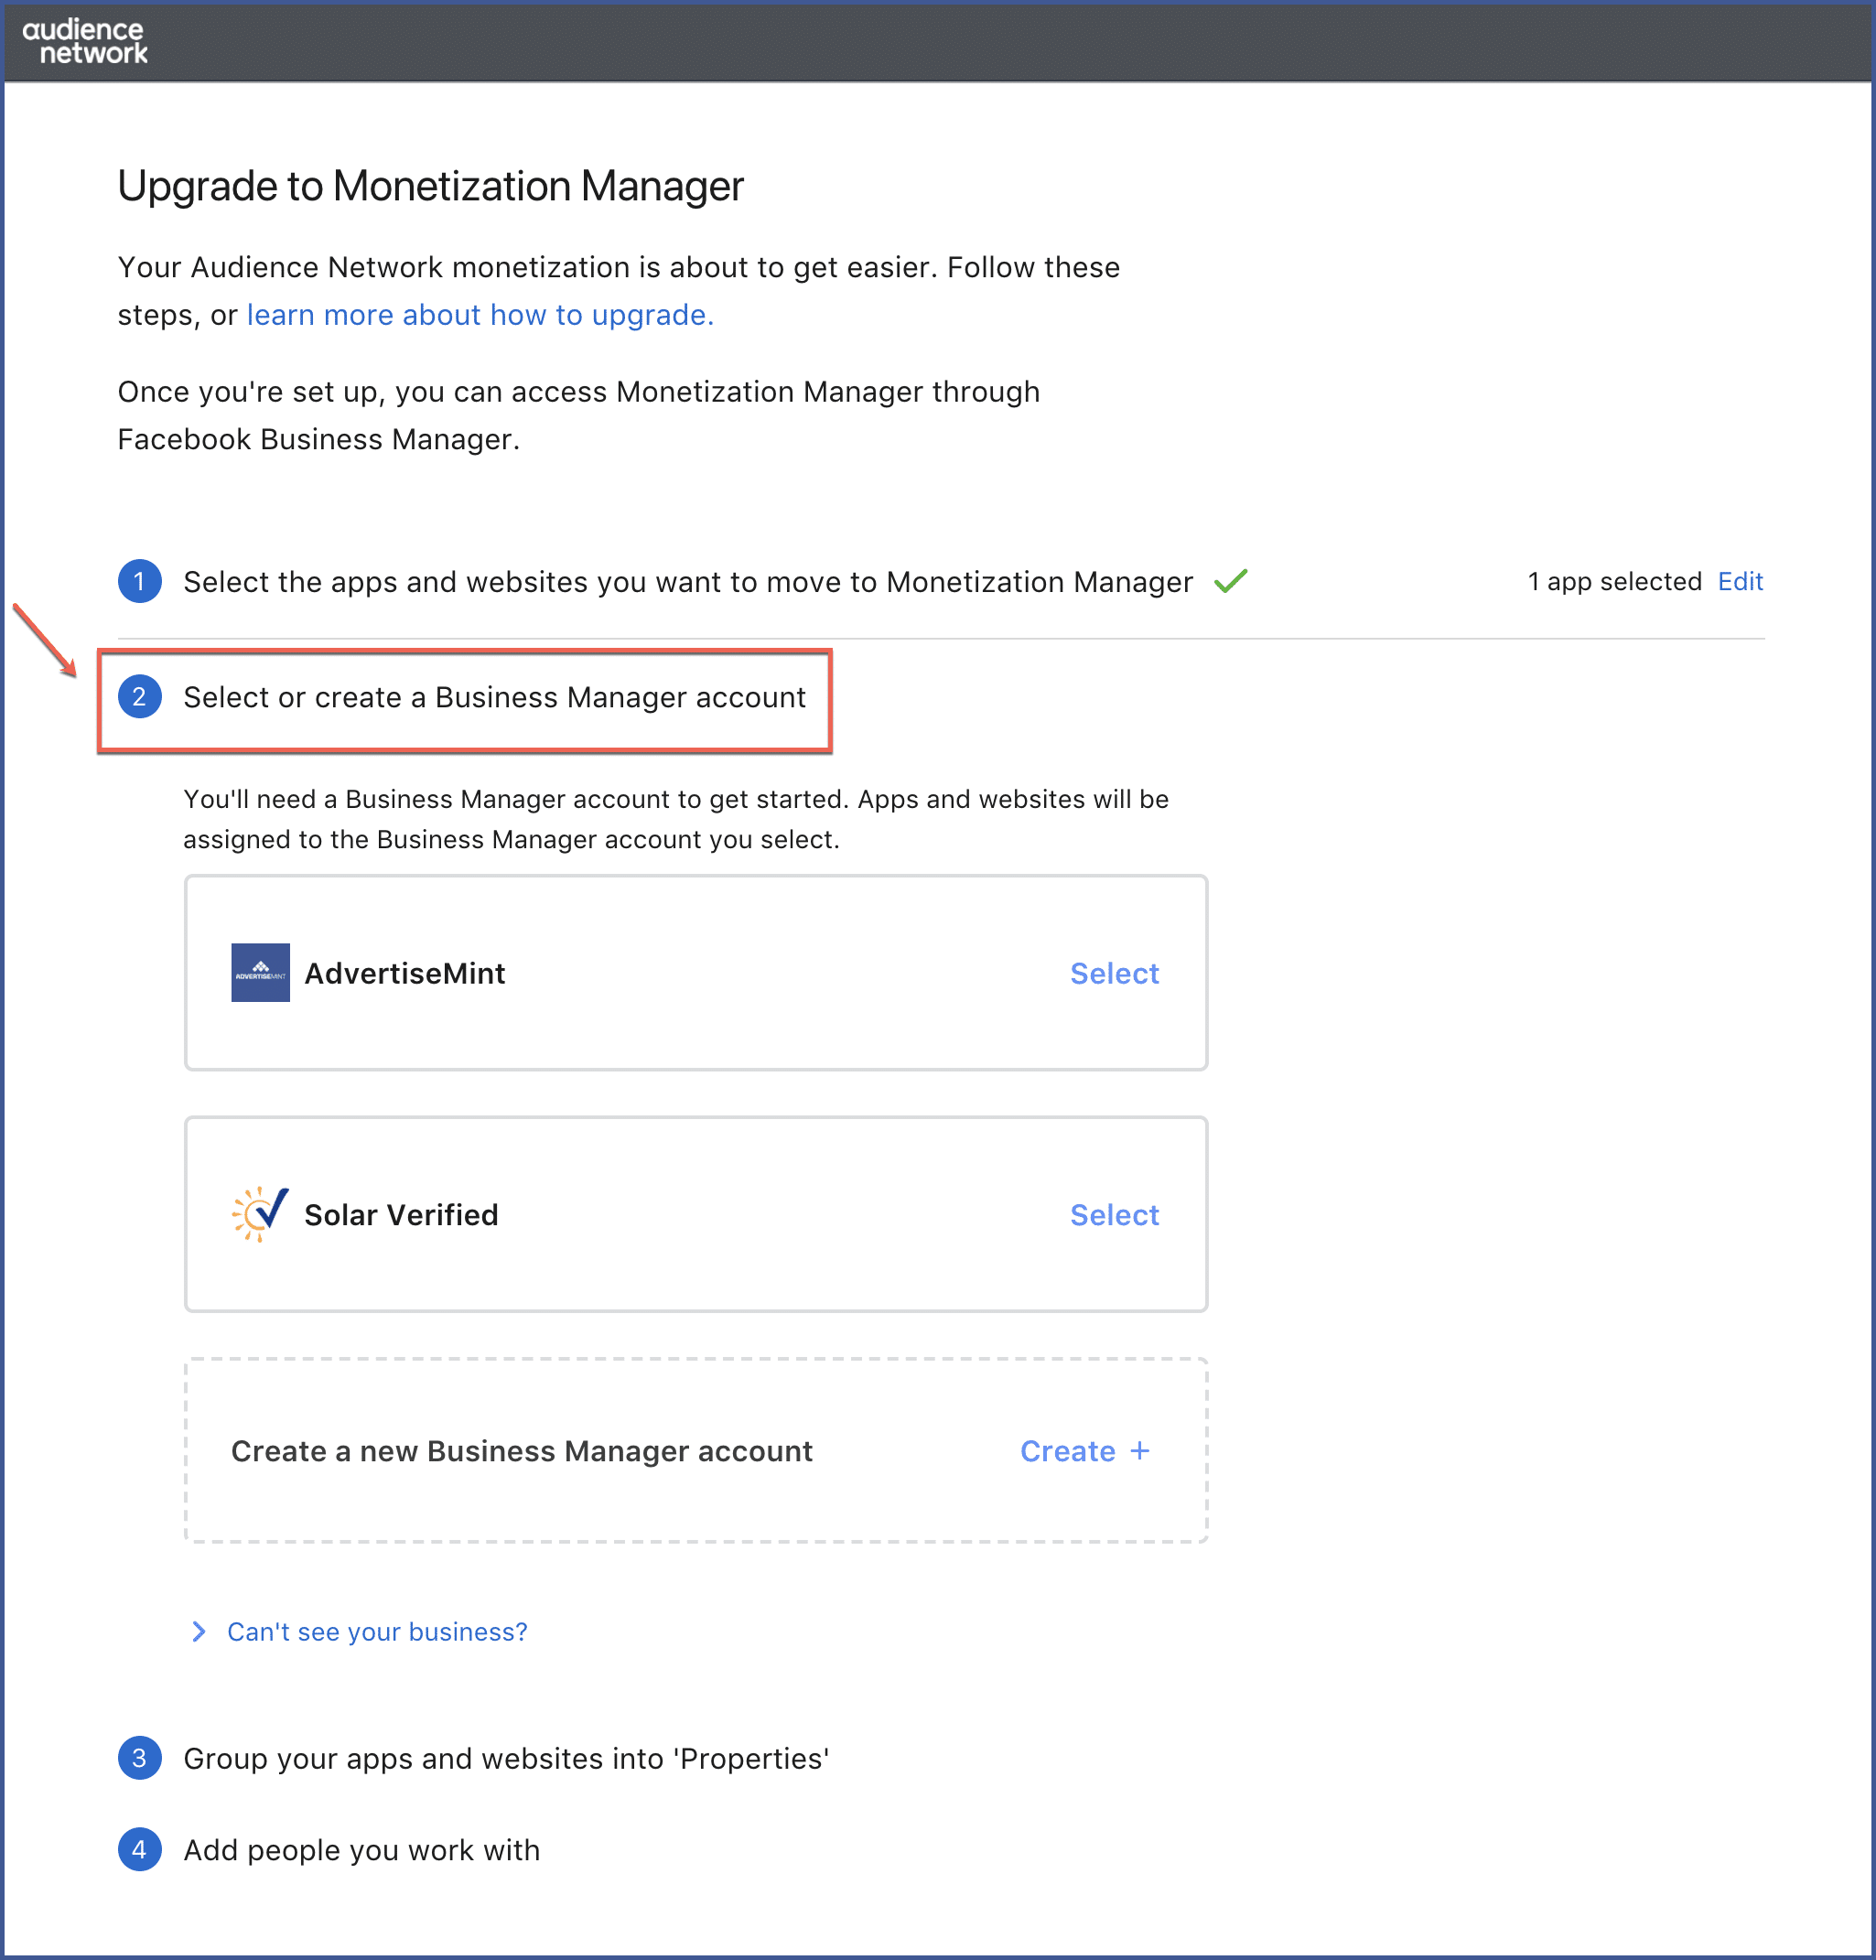Click step 2 number circle
The width and height of the screenshot is (1876, 1960).
(140, 697)
